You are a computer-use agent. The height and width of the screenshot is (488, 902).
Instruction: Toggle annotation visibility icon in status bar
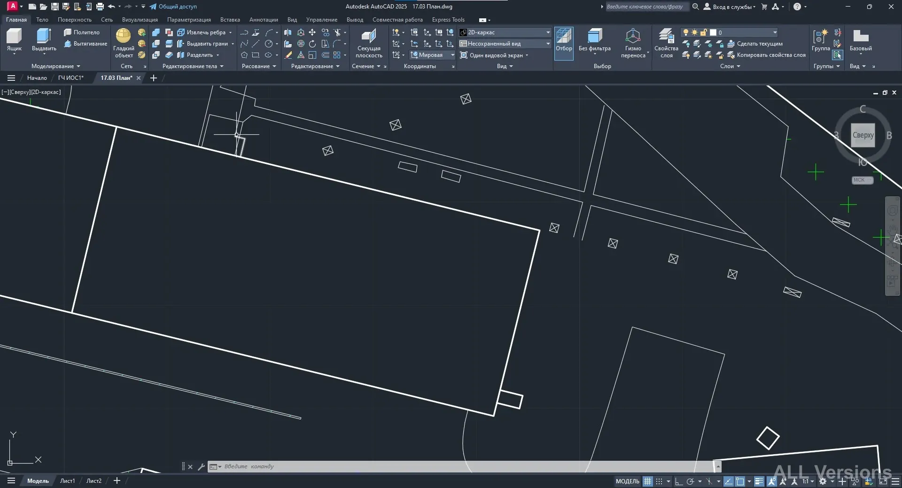[x=772, y=481]
